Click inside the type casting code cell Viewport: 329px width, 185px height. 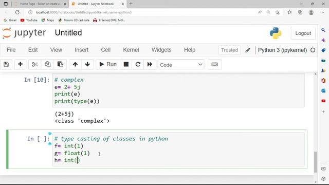coord(178,150)
